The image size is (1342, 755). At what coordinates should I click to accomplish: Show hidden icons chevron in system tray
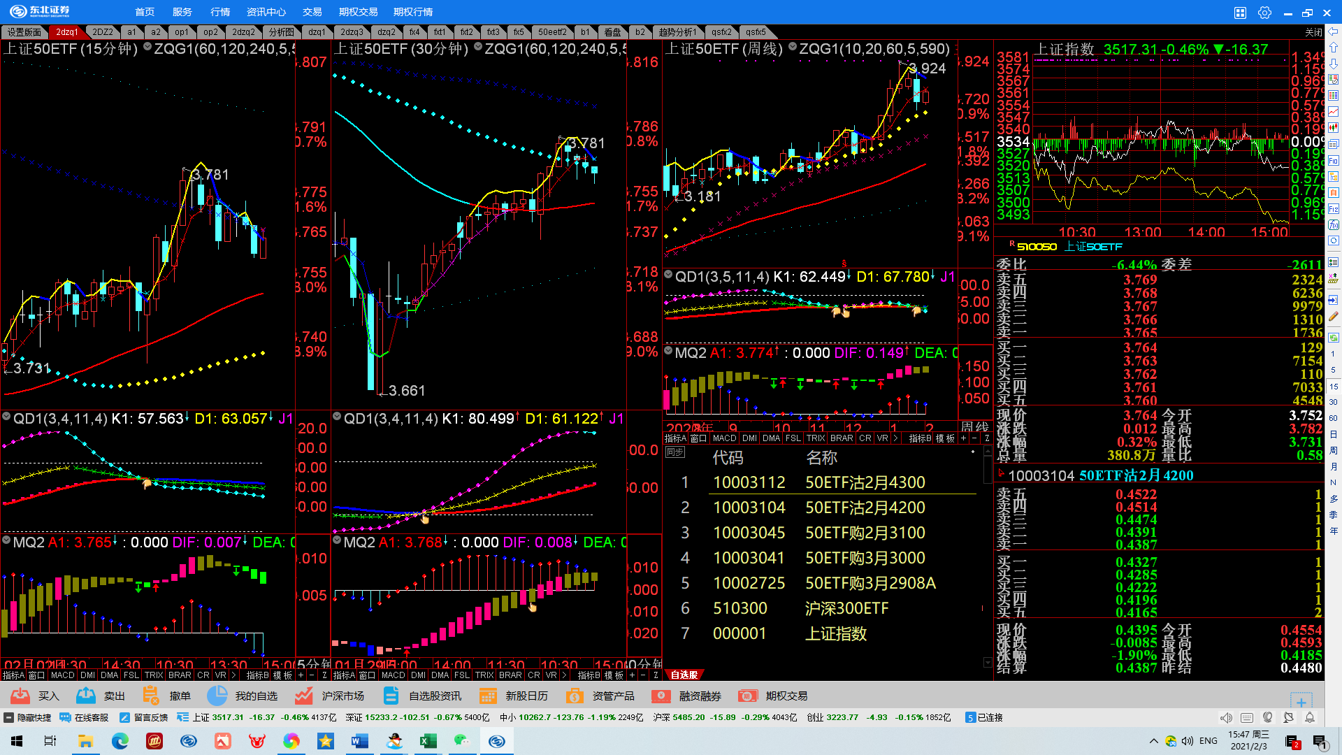(1153, 741)
